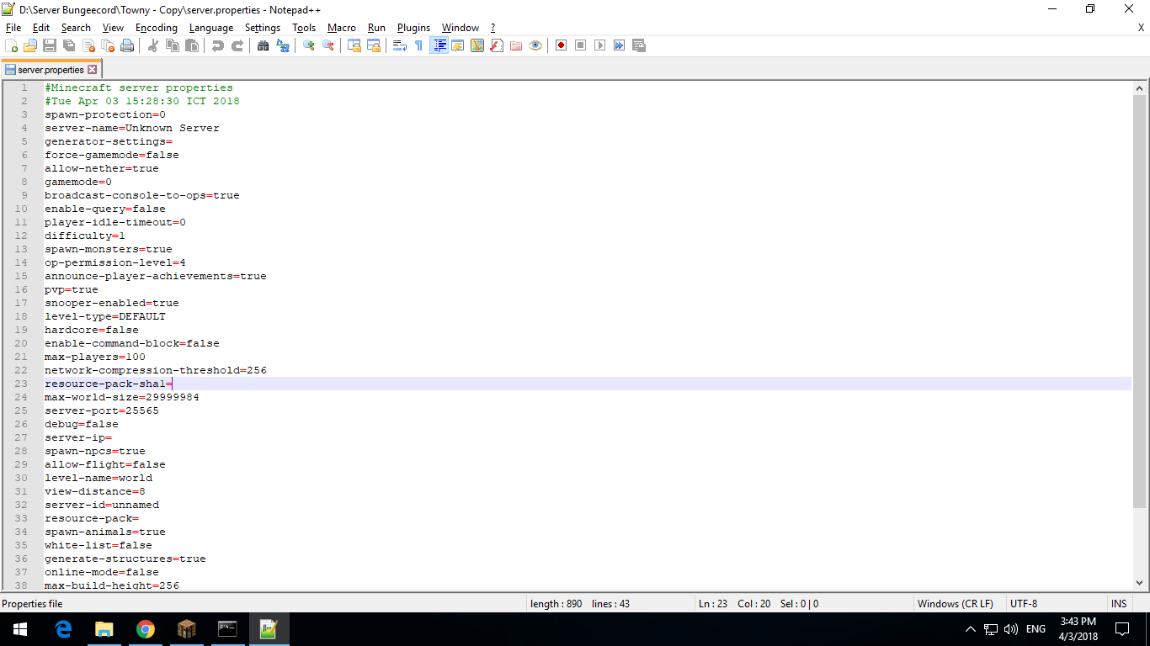Toggle synchronize vertical scrolling
1150x646 pixels.
(x=354, y=45)
